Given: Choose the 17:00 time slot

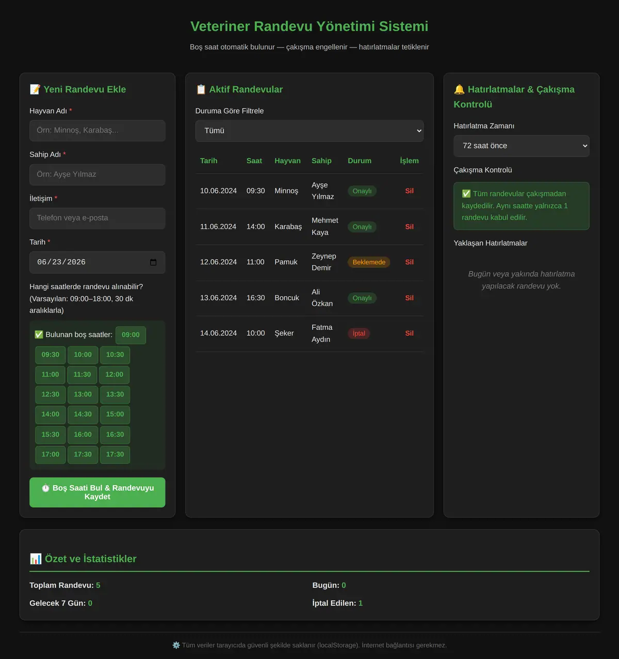Looking at the screenshot, I should tap(51, 454).
